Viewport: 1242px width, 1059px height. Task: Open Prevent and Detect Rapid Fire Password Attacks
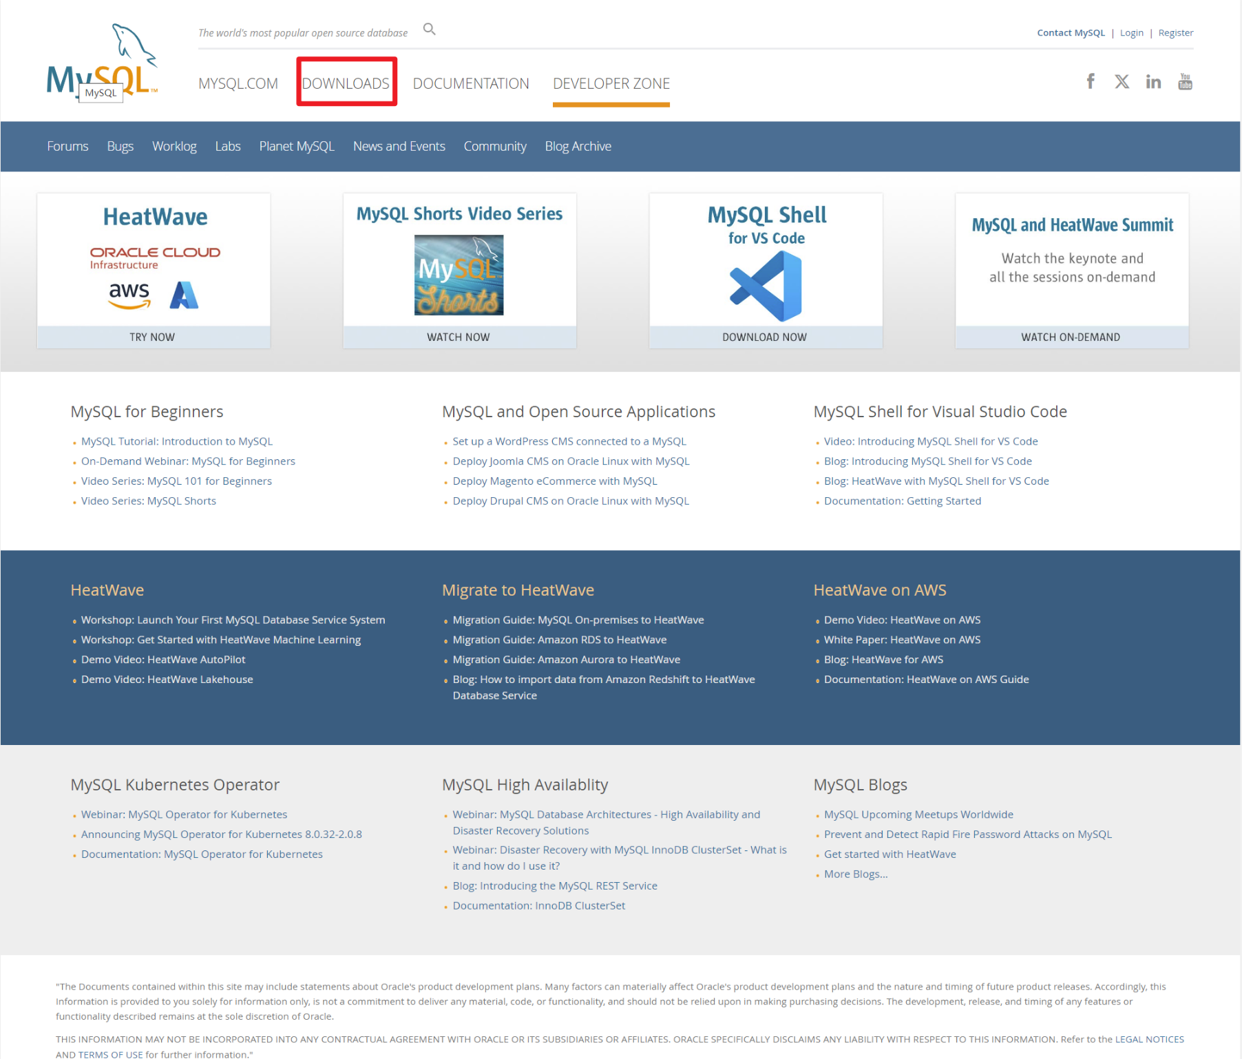pyautogui.click(x=968, y=835)
